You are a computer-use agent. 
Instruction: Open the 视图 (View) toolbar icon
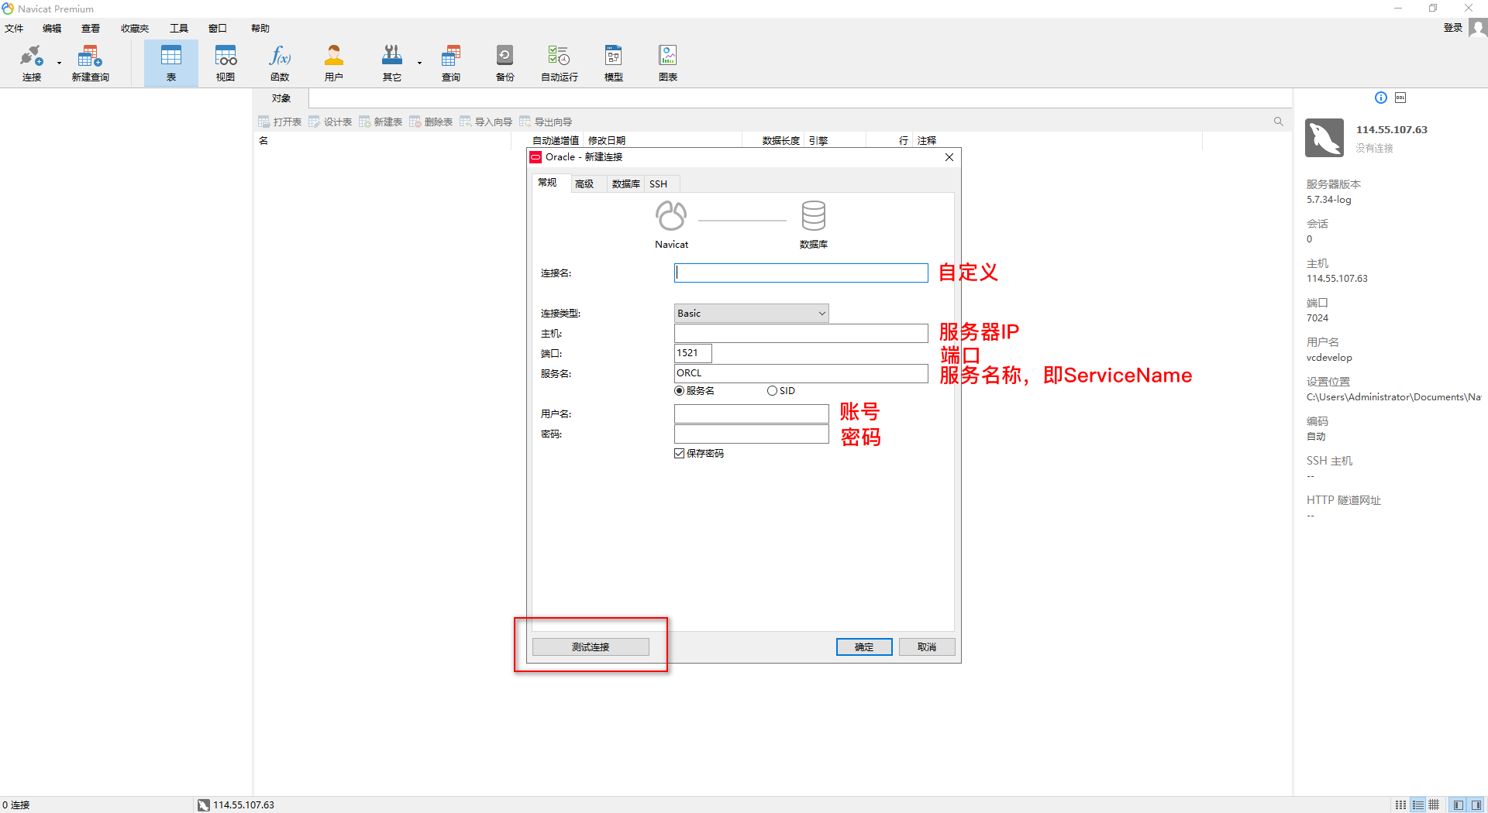pyautogui.click(x=226, y=63)
